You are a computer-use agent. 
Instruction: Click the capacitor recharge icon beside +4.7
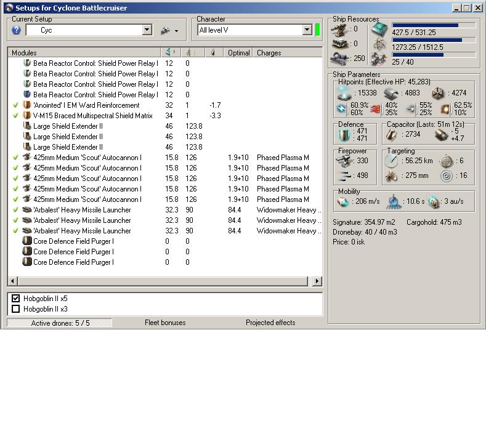pos(442,135)
